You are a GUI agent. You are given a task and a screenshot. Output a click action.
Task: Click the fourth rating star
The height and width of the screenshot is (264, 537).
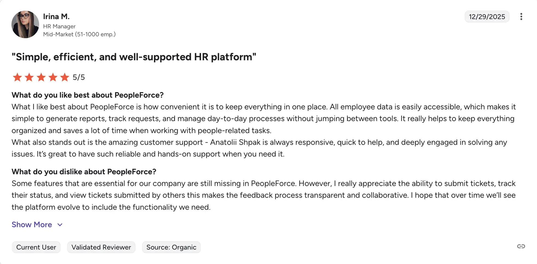(53, 77)
